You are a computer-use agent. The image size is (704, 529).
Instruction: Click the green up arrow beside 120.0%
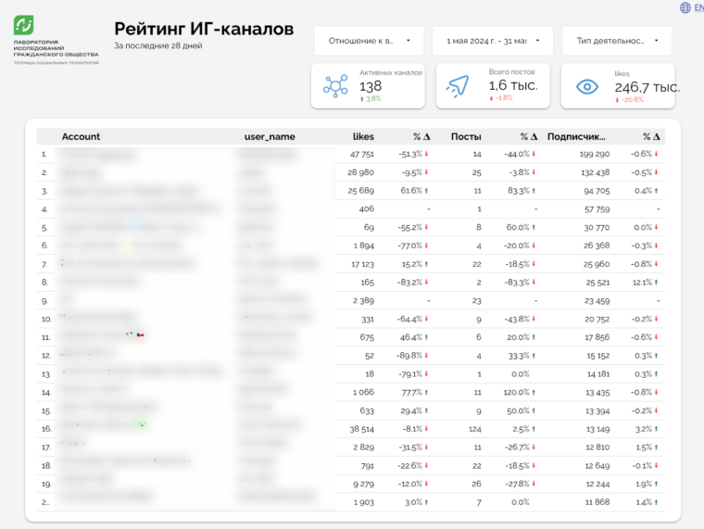[x=535, y=392]
